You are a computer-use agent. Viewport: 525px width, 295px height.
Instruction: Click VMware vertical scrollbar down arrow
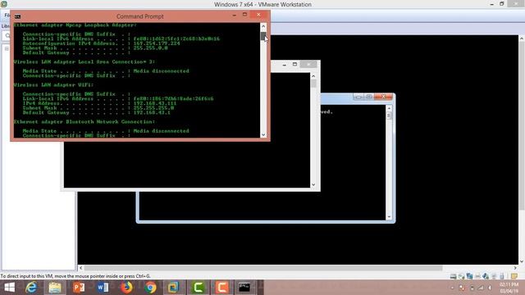coord(522,261)
